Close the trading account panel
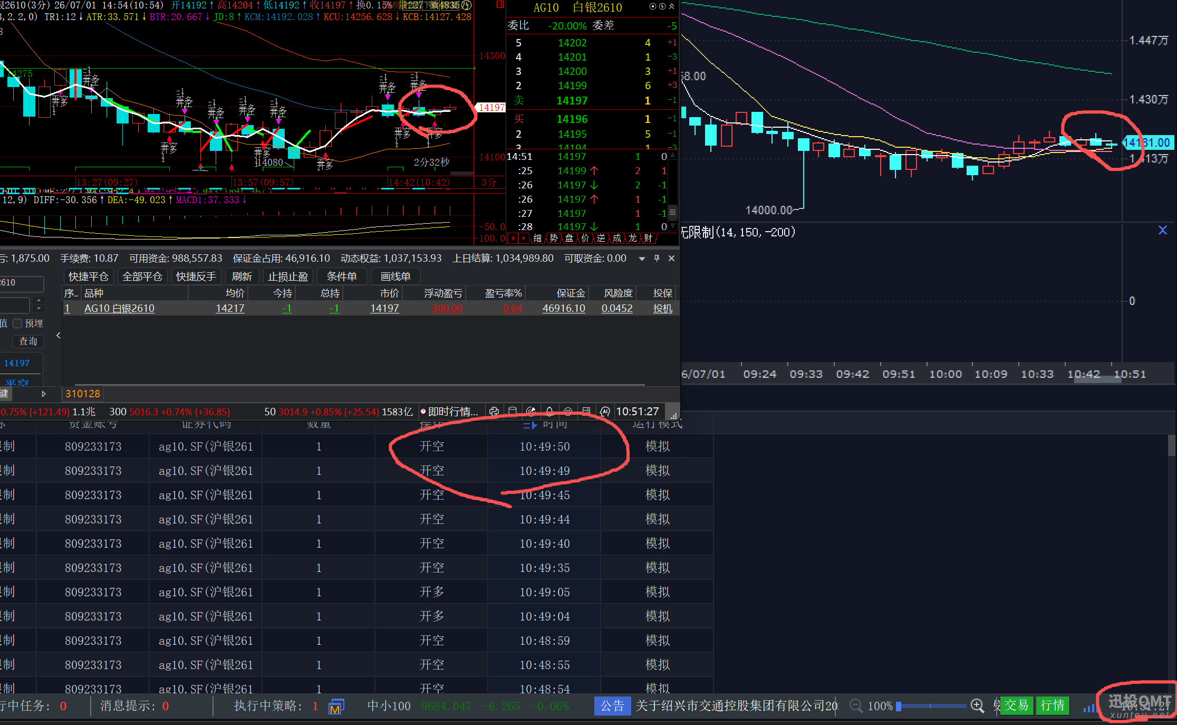The image size is (1177, 725). [x=671, y=258]
